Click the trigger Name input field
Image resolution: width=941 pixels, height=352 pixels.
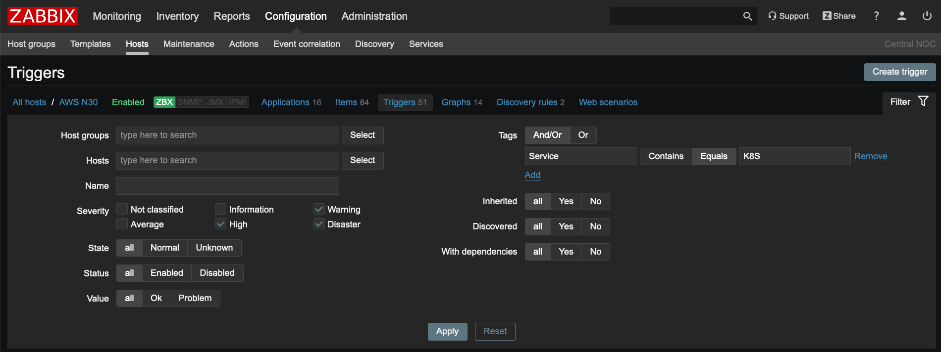(227, 186)
